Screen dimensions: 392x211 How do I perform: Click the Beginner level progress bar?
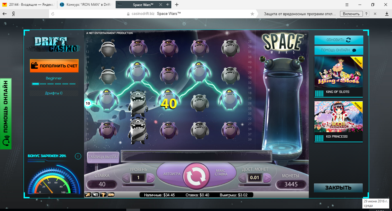(54, 84)
